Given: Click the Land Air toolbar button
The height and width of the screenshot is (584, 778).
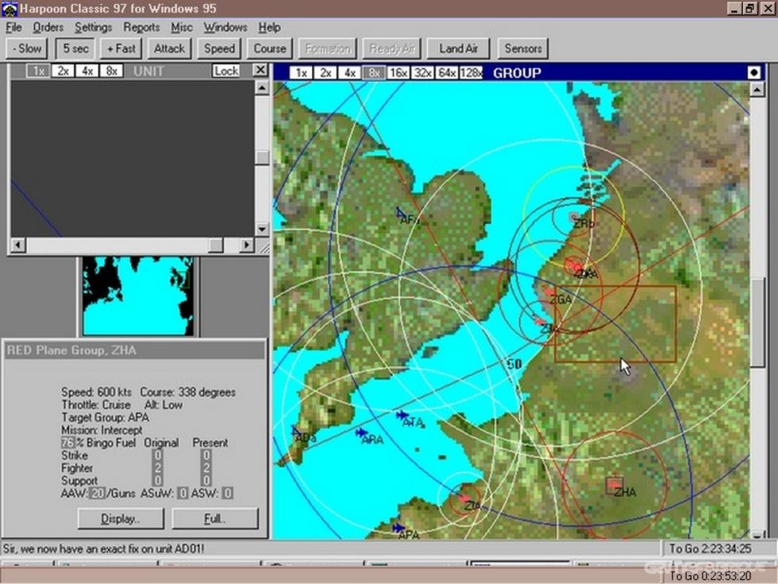Looking at the screenshot, I should [459, 48].
